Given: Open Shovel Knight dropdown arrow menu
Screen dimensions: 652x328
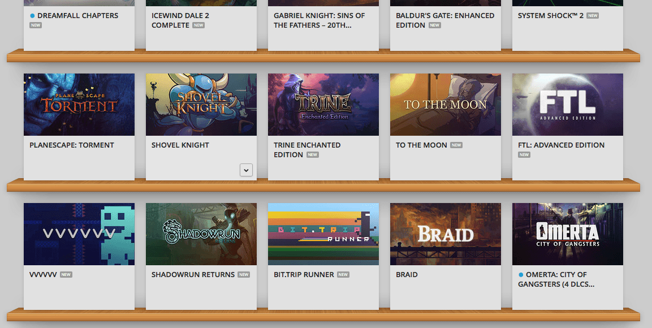Looking at the screenshot, I should tap(246, 170).
